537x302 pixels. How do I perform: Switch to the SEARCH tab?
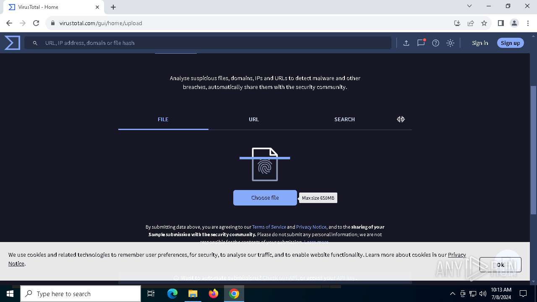point(344,120)
